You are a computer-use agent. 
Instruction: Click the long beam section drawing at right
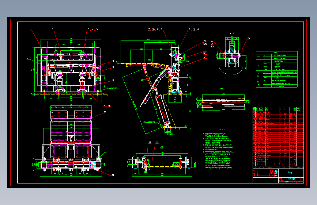[x=223, y=102]
